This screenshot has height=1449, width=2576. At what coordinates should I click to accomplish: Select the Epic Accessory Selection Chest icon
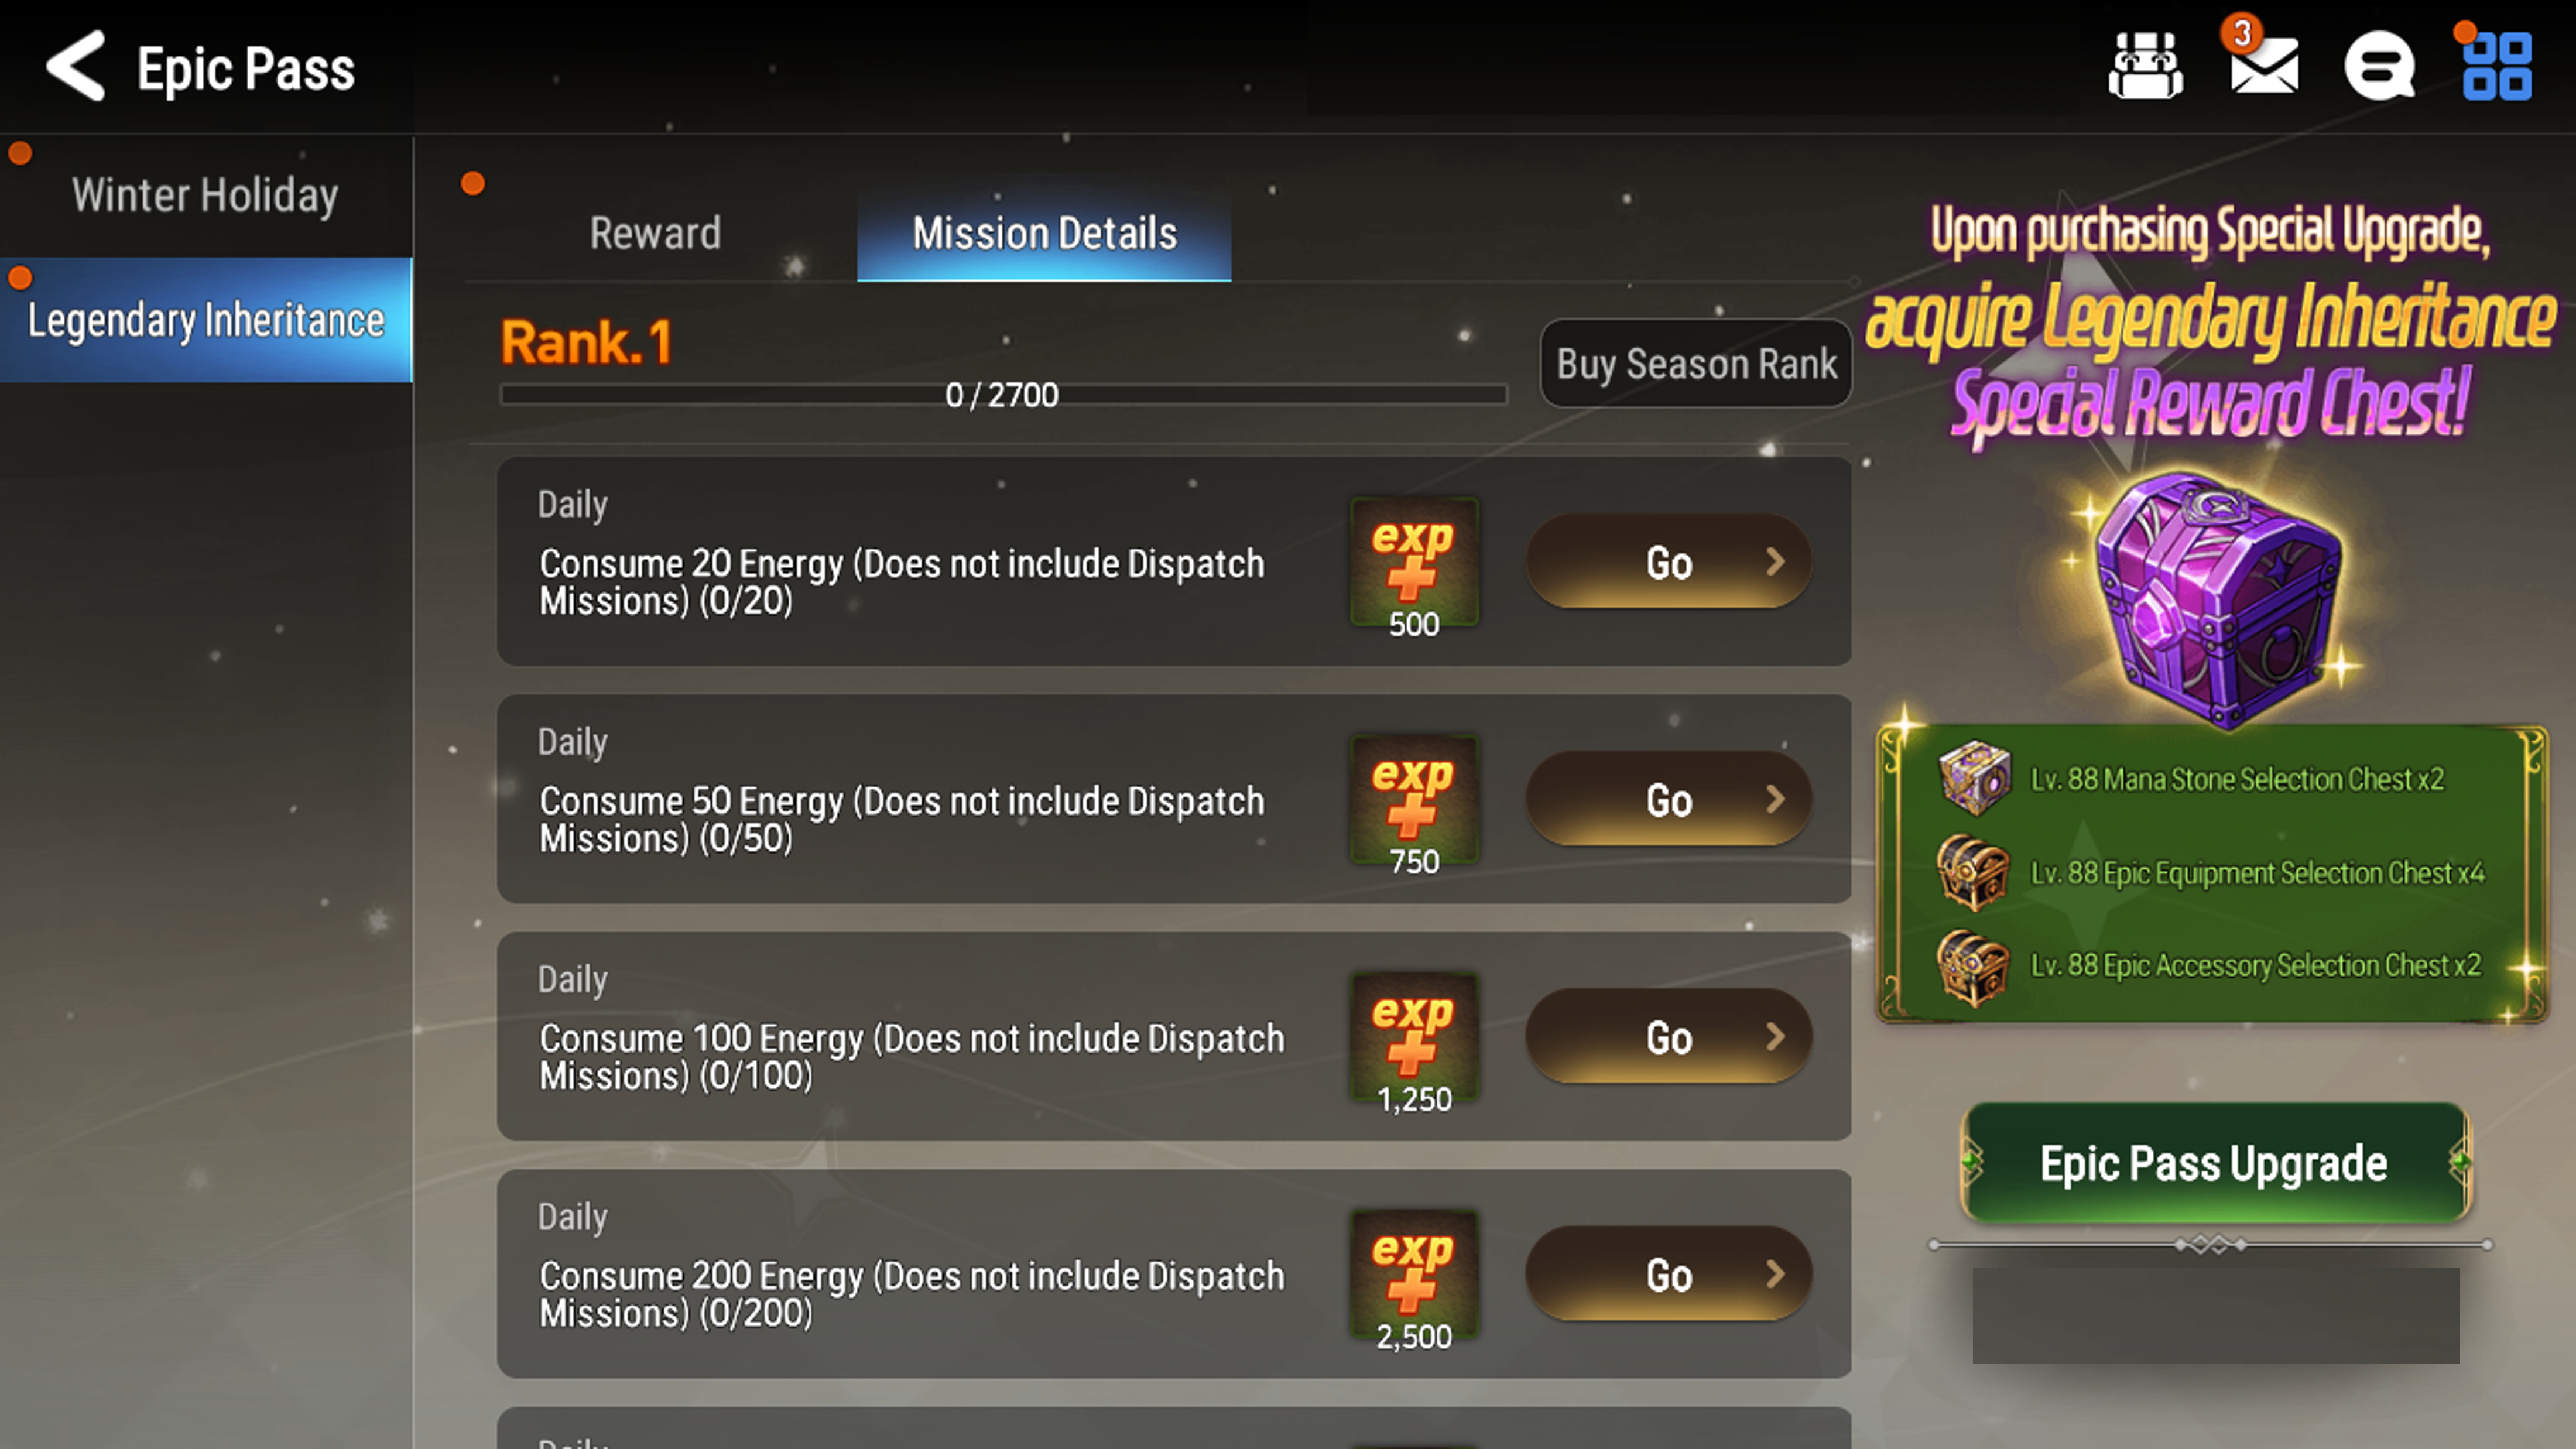pyautogui.click(x=1974, y=965)
